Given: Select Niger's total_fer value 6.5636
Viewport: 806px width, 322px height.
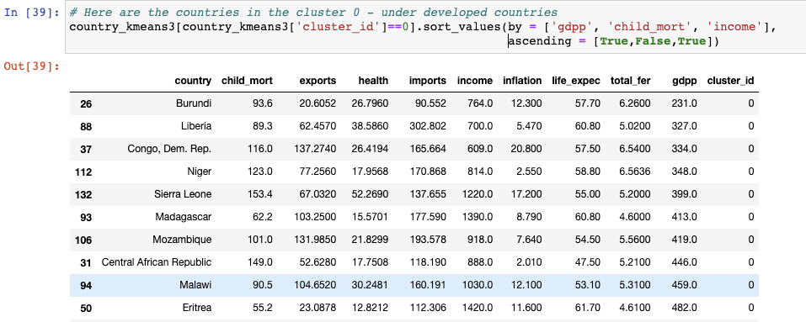Looking at the screenshot, I should click(635, 172).
